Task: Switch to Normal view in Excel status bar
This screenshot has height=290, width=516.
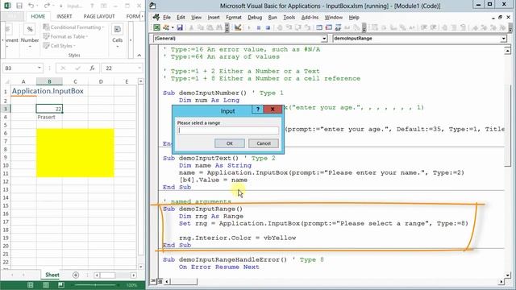Action: click(30, 285)
